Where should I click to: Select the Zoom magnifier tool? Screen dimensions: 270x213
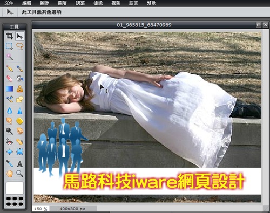tap(20, 174)
